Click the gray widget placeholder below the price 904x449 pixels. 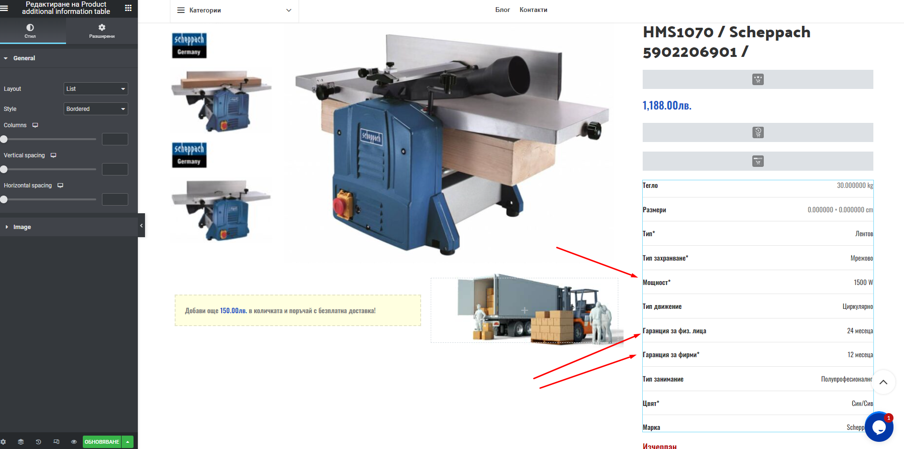[758, 132]
